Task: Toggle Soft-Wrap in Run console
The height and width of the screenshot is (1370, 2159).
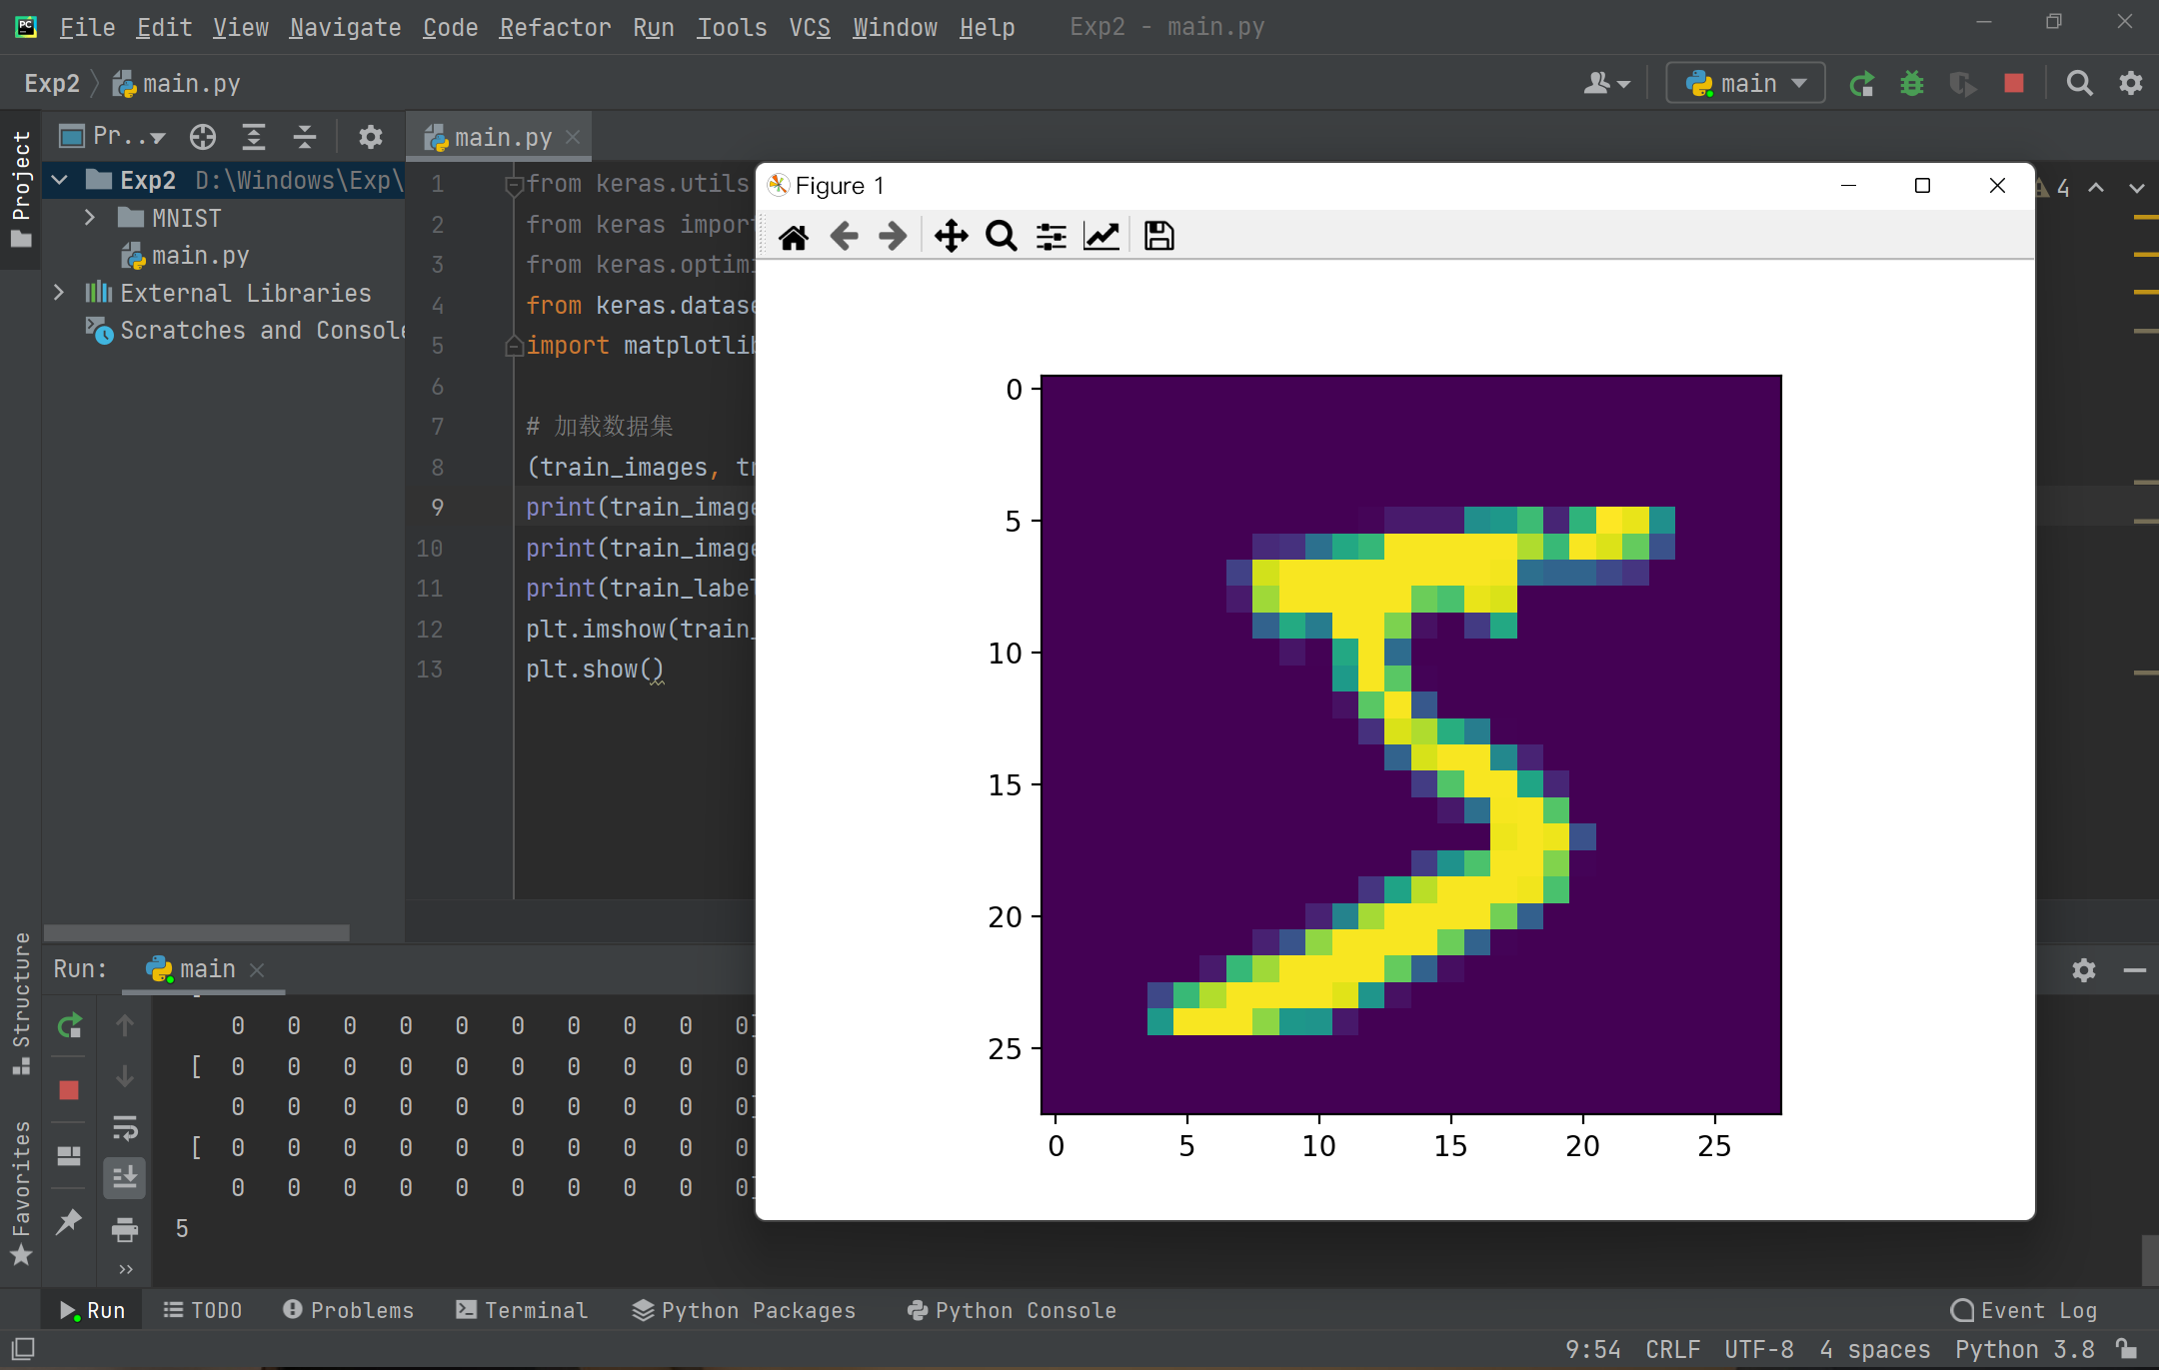Action: [125, 1128]
